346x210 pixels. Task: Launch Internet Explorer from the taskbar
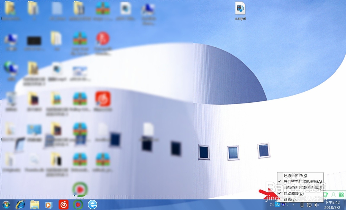click(x=20, y=205)
